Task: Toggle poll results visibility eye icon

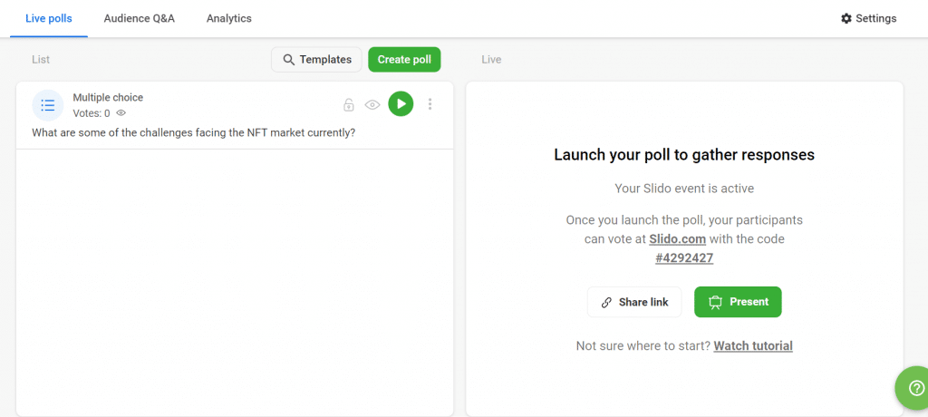Action: (x=372, y=105)
